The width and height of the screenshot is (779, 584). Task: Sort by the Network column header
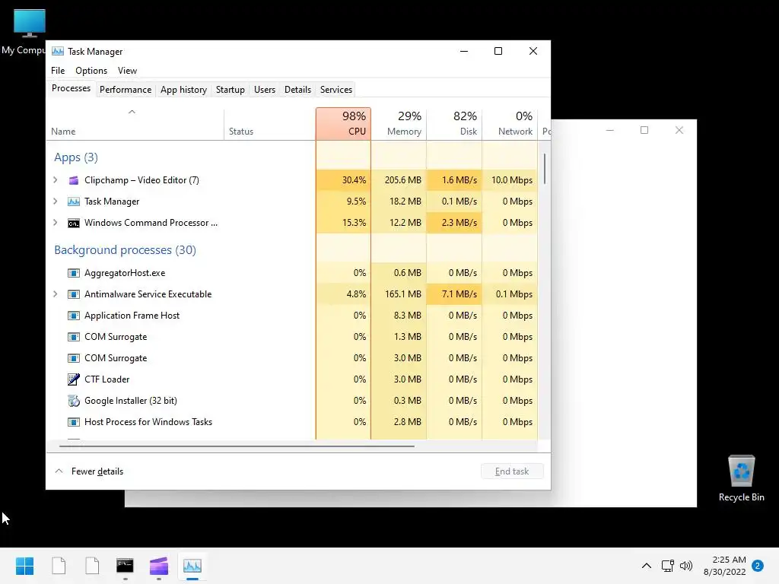click(510, 124)
